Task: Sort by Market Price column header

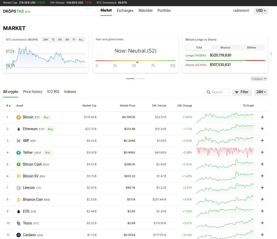Action: (127, 106)
